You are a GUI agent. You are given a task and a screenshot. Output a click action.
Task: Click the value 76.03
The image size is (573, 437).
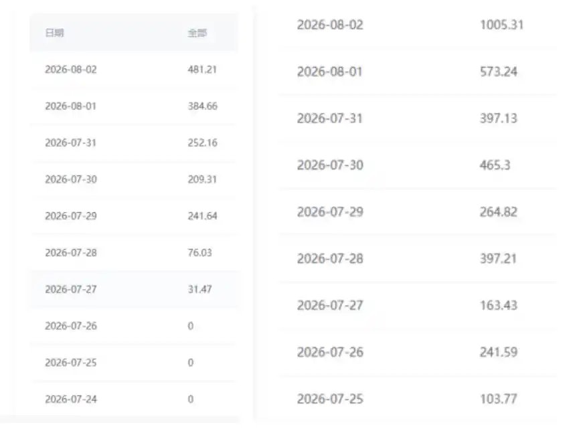[199, 252]
